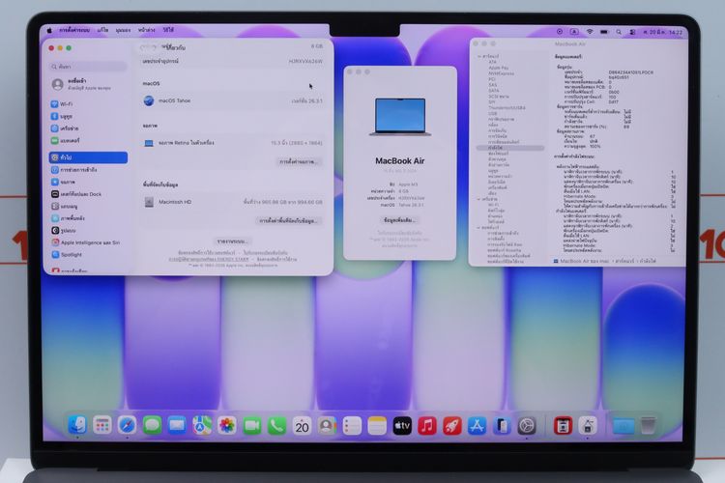Click the Apple Account profile in sidebar
The width and height of the screenshot is (725, 483).
pos(87,84)
